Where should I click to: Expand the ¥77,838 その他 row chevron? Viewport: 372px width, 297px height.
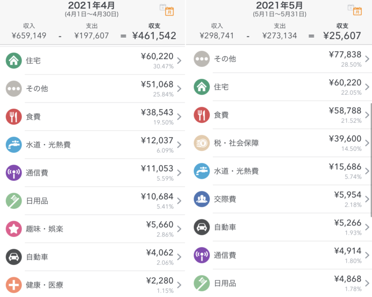367,59
